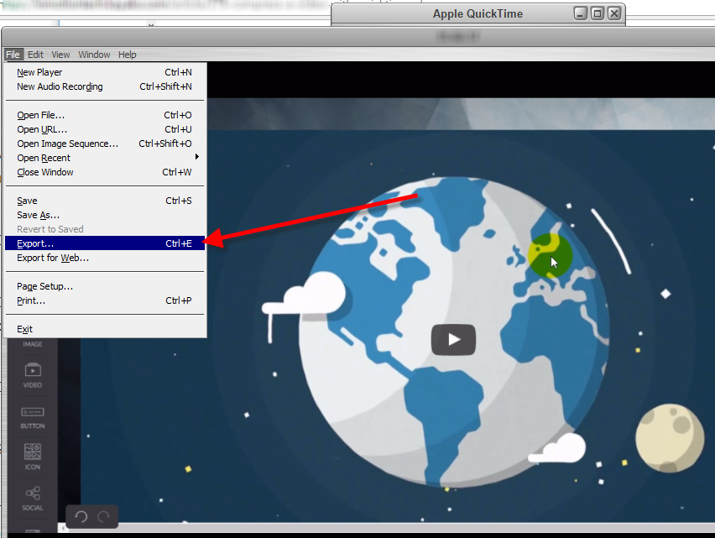Click Exit at bottom of File menu

click(x=24, y=329)
